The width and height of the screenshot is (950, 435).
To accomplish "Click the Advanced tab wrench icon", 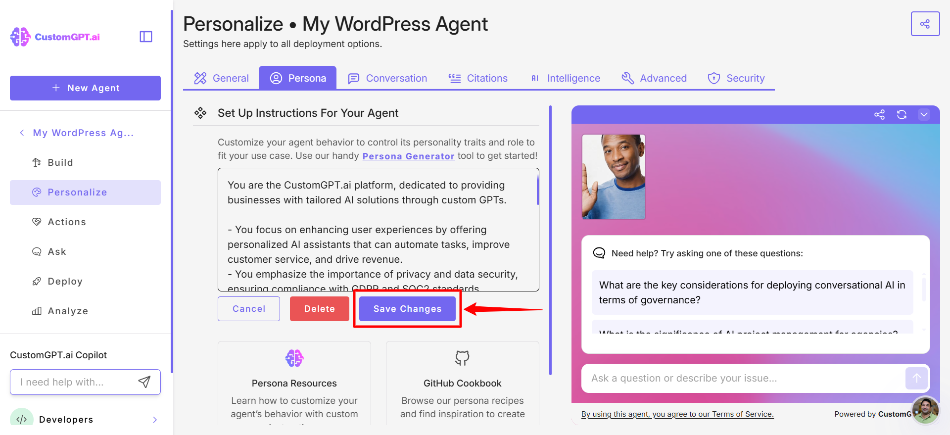I will tap(628, 78).
